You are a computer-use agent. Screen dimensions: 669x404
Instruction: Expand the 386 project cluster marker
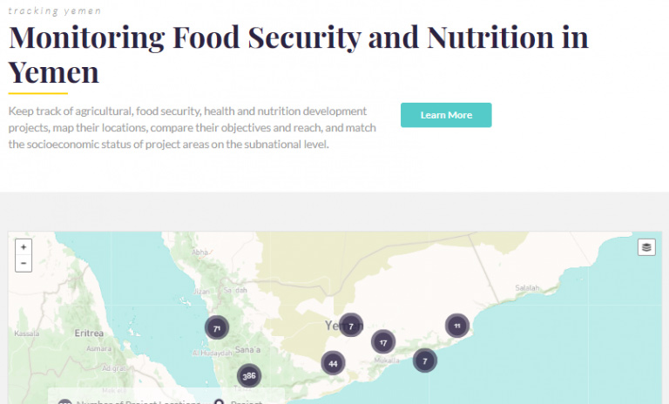249,376
